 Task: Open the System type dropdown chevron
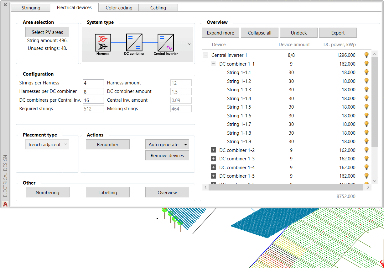[x=189, y=44]
